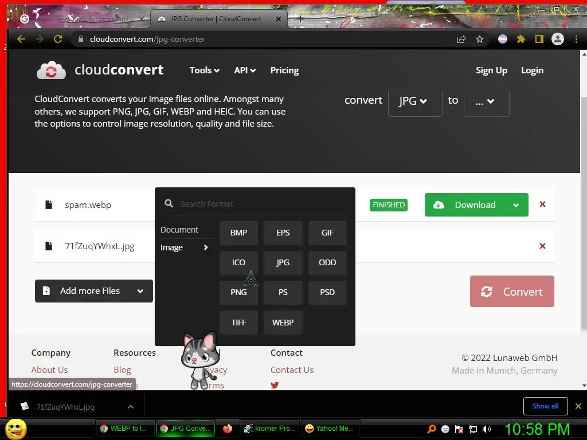Click the red Convert button

pyautogui.click(x=512, y=292)
